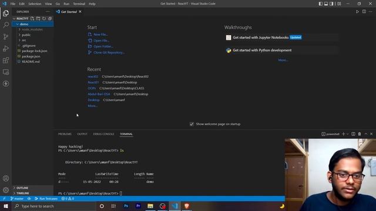Toggle bottom panel layout icon
The image size is (376, 211).
[326, 4]
